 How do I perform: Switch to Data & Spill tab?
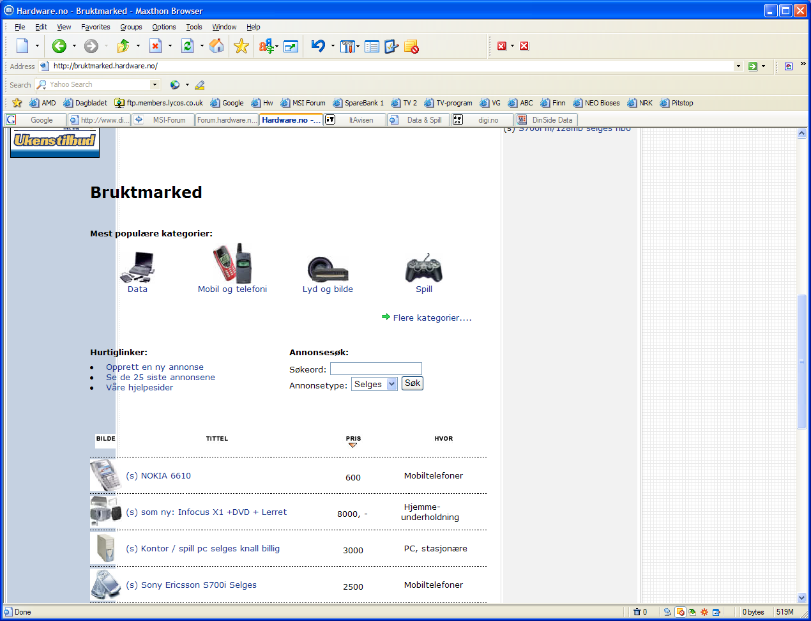tap(418, 119)
